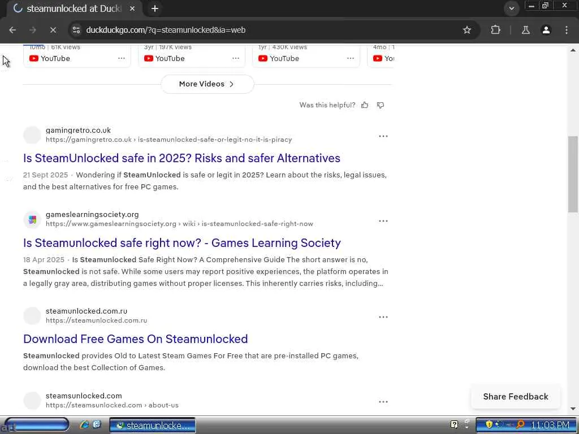This screenshot has height=434, width=579.
Task: Open options for first YouTube video card
Action: (x=122, y=58)
